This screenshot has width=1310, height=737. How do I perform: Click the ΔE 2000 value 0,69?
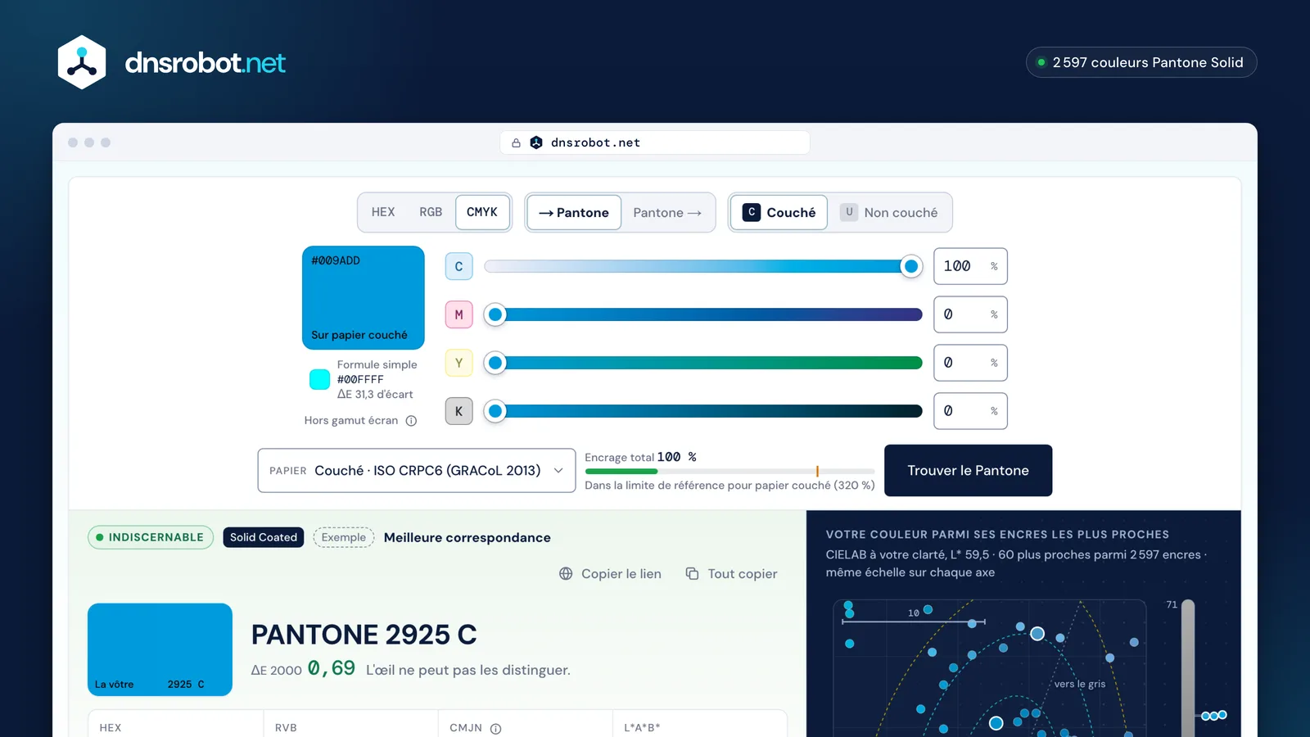coord(332,668)
